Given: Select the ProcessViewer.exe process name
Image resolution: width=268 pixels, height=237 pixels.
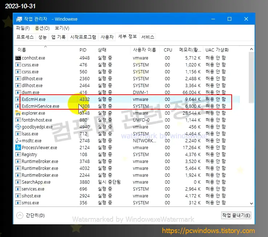Looking at the screenshot, I should (x=40, y=148).
